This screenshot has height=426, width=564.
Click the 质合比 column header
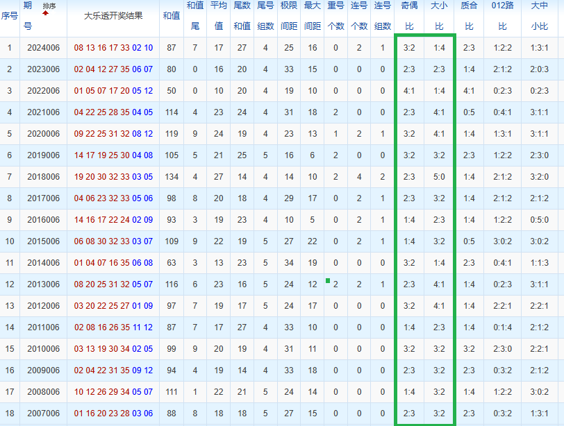(x=469, y=16)
